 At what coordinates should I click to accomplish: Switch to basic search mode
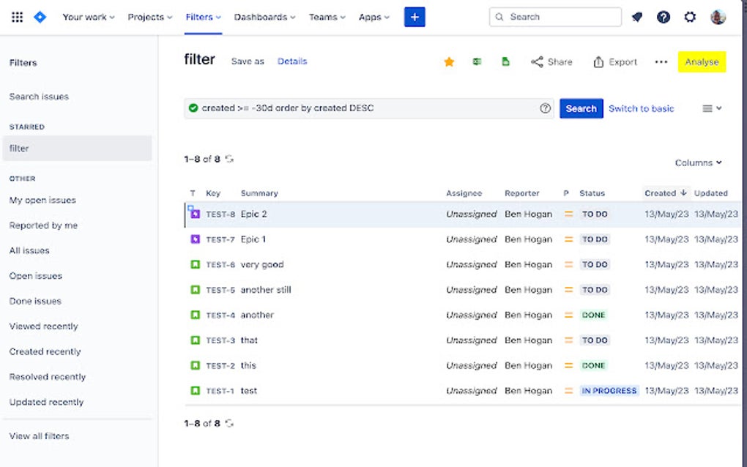click(x=641, y=108)
